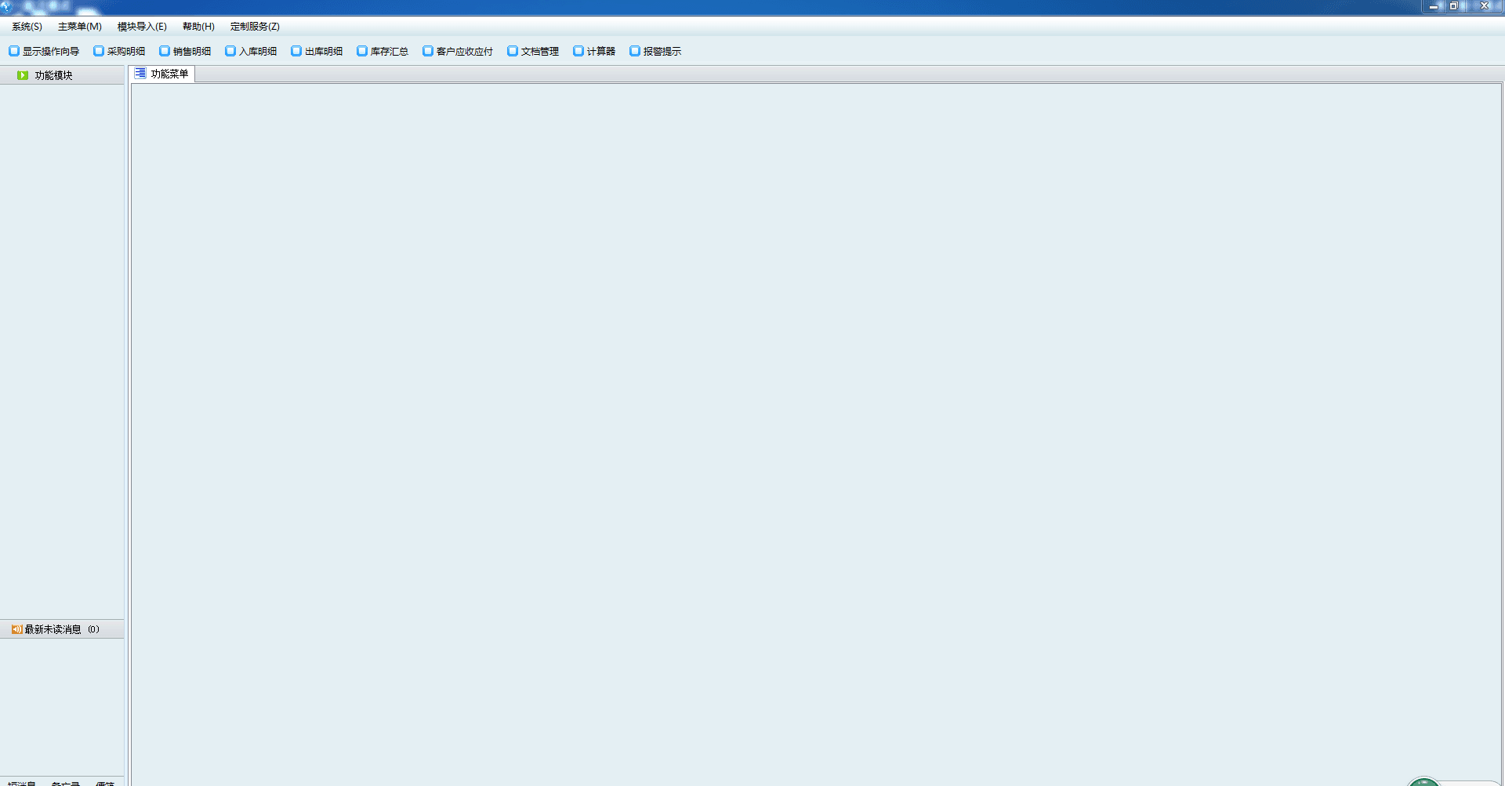Toggle the 显示操作向导 option
The height and width of the screenshot is (786, 1505).
click(44, 52)
